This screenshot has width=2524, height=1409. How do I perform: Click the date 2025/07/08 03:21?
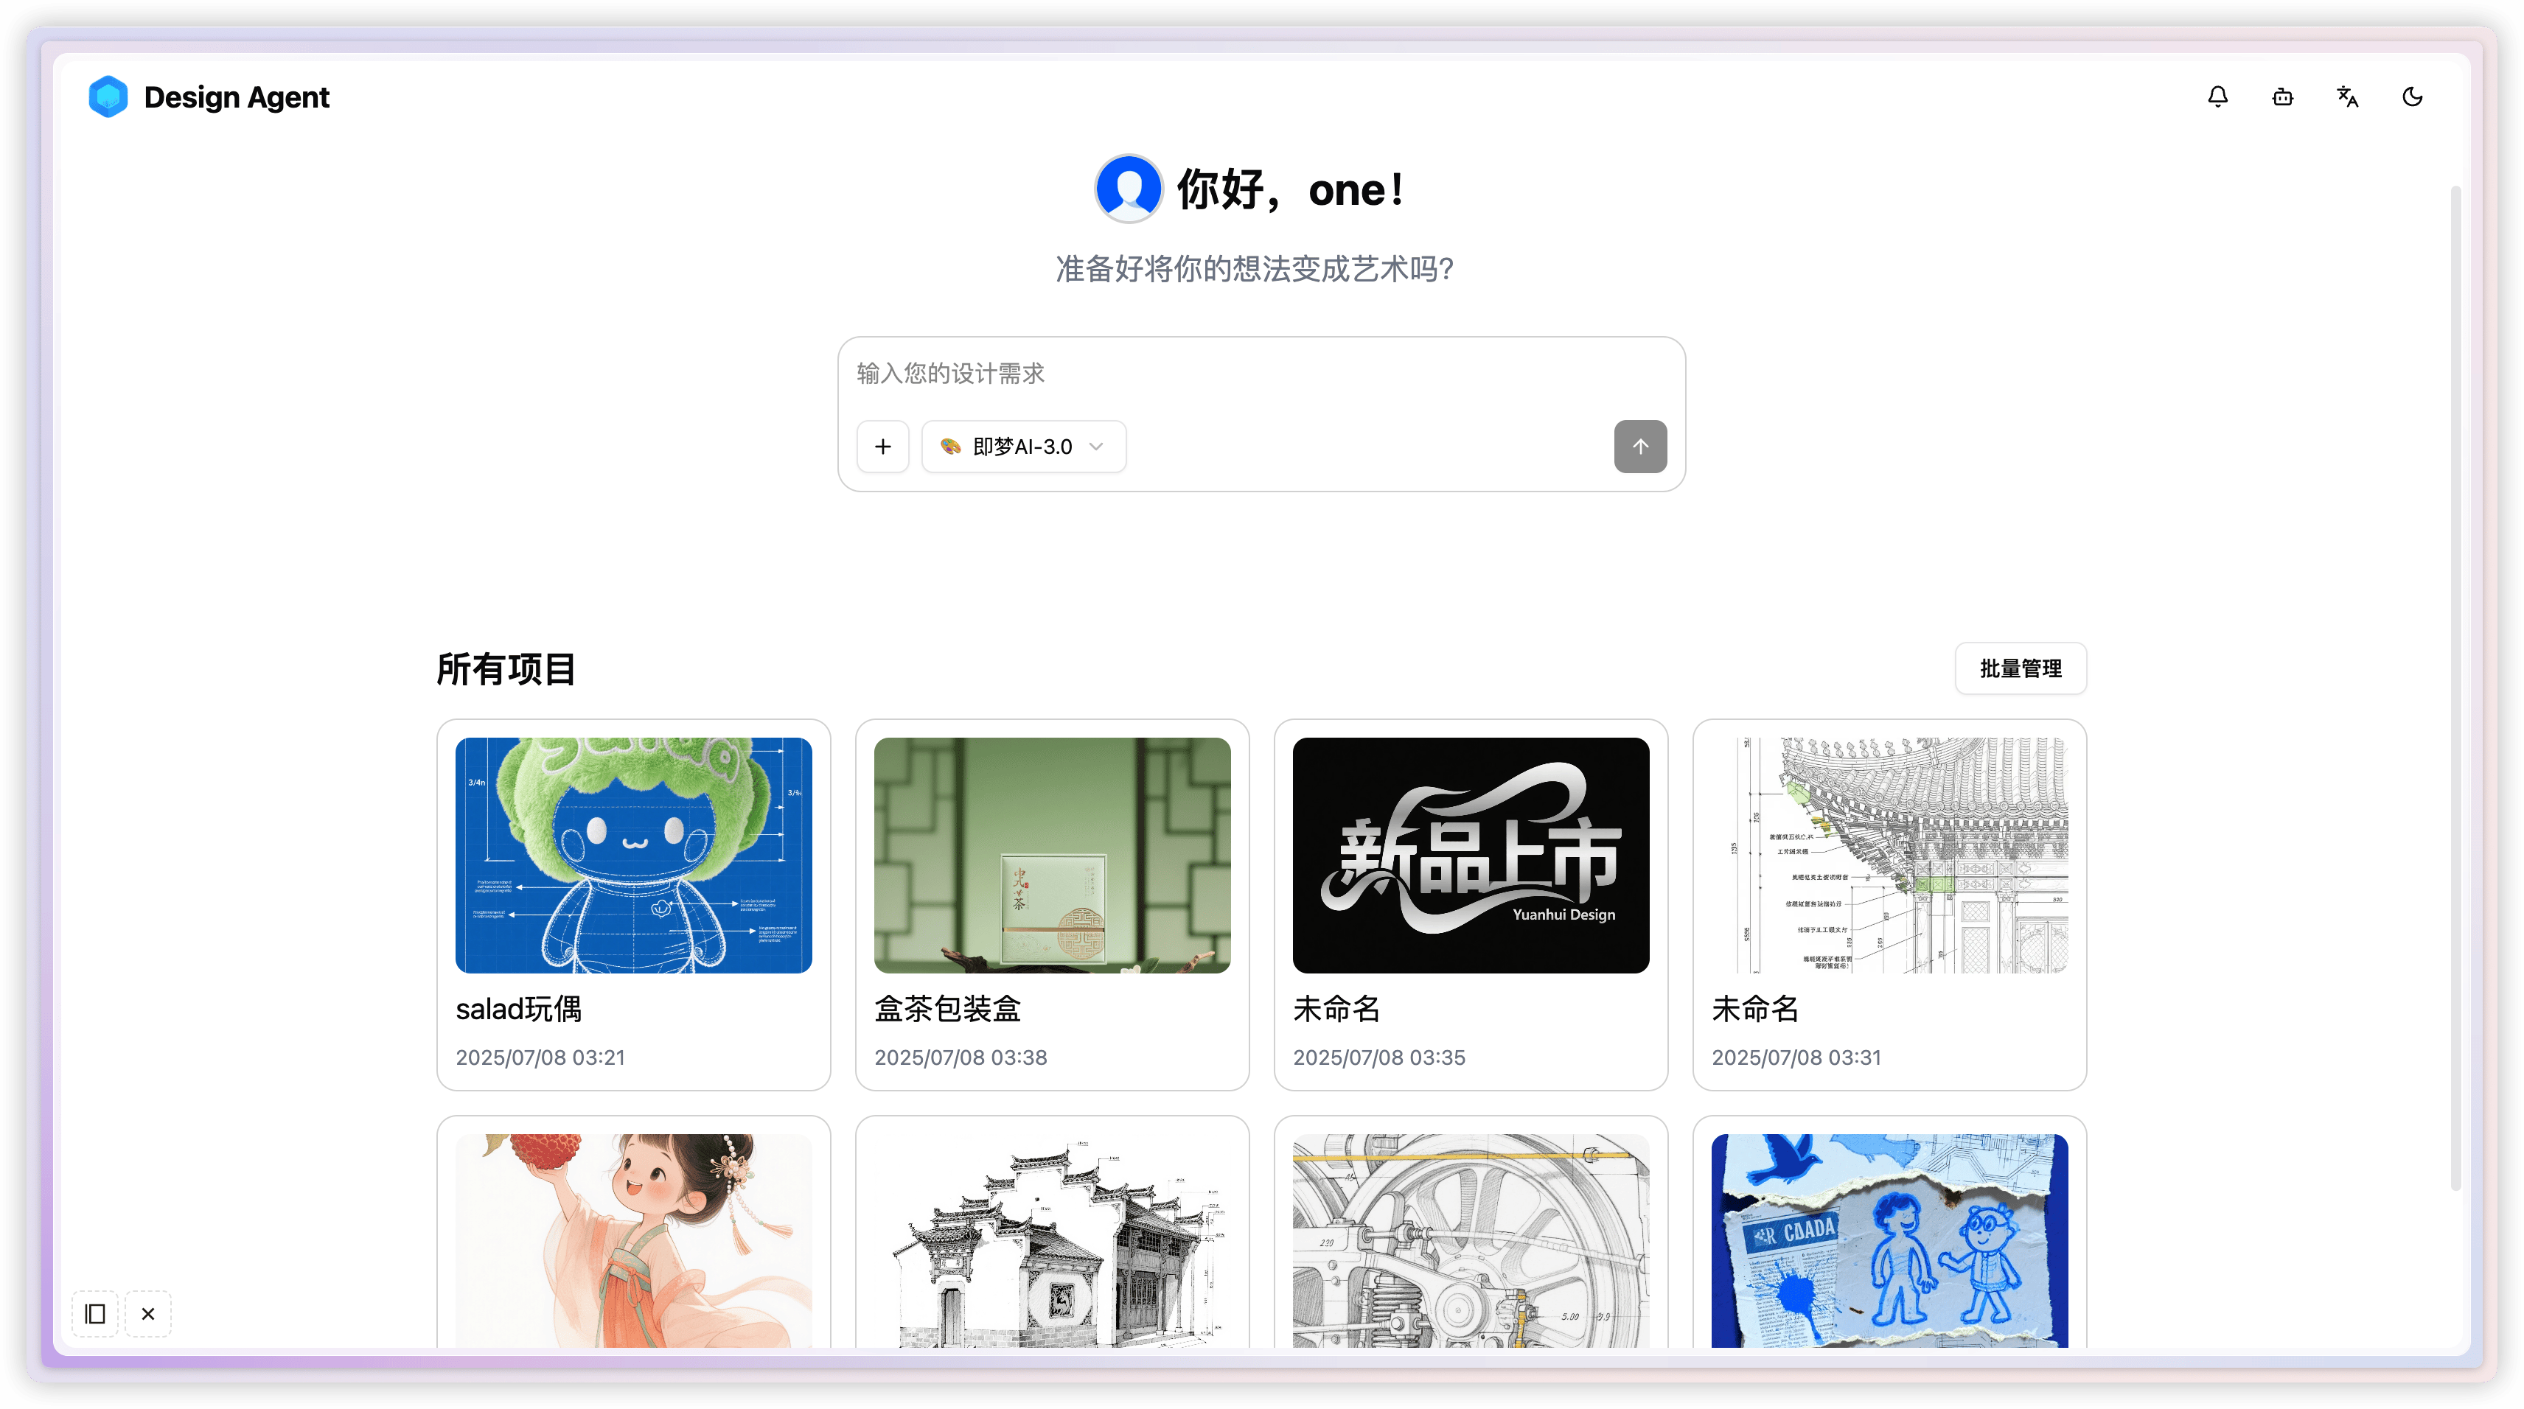tap(540, 1057)
